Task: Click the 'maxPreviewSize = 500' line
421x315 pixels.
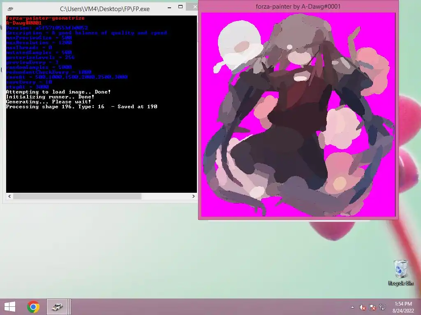Action: pos(39,38)
